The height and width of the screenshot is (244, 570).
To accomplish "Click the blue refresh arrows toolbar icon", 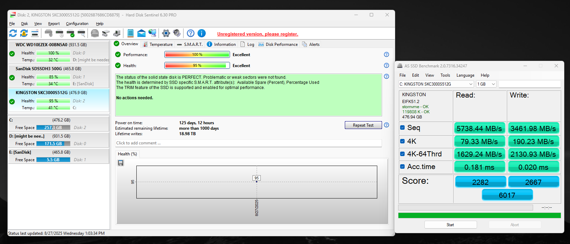I will 13,33.
